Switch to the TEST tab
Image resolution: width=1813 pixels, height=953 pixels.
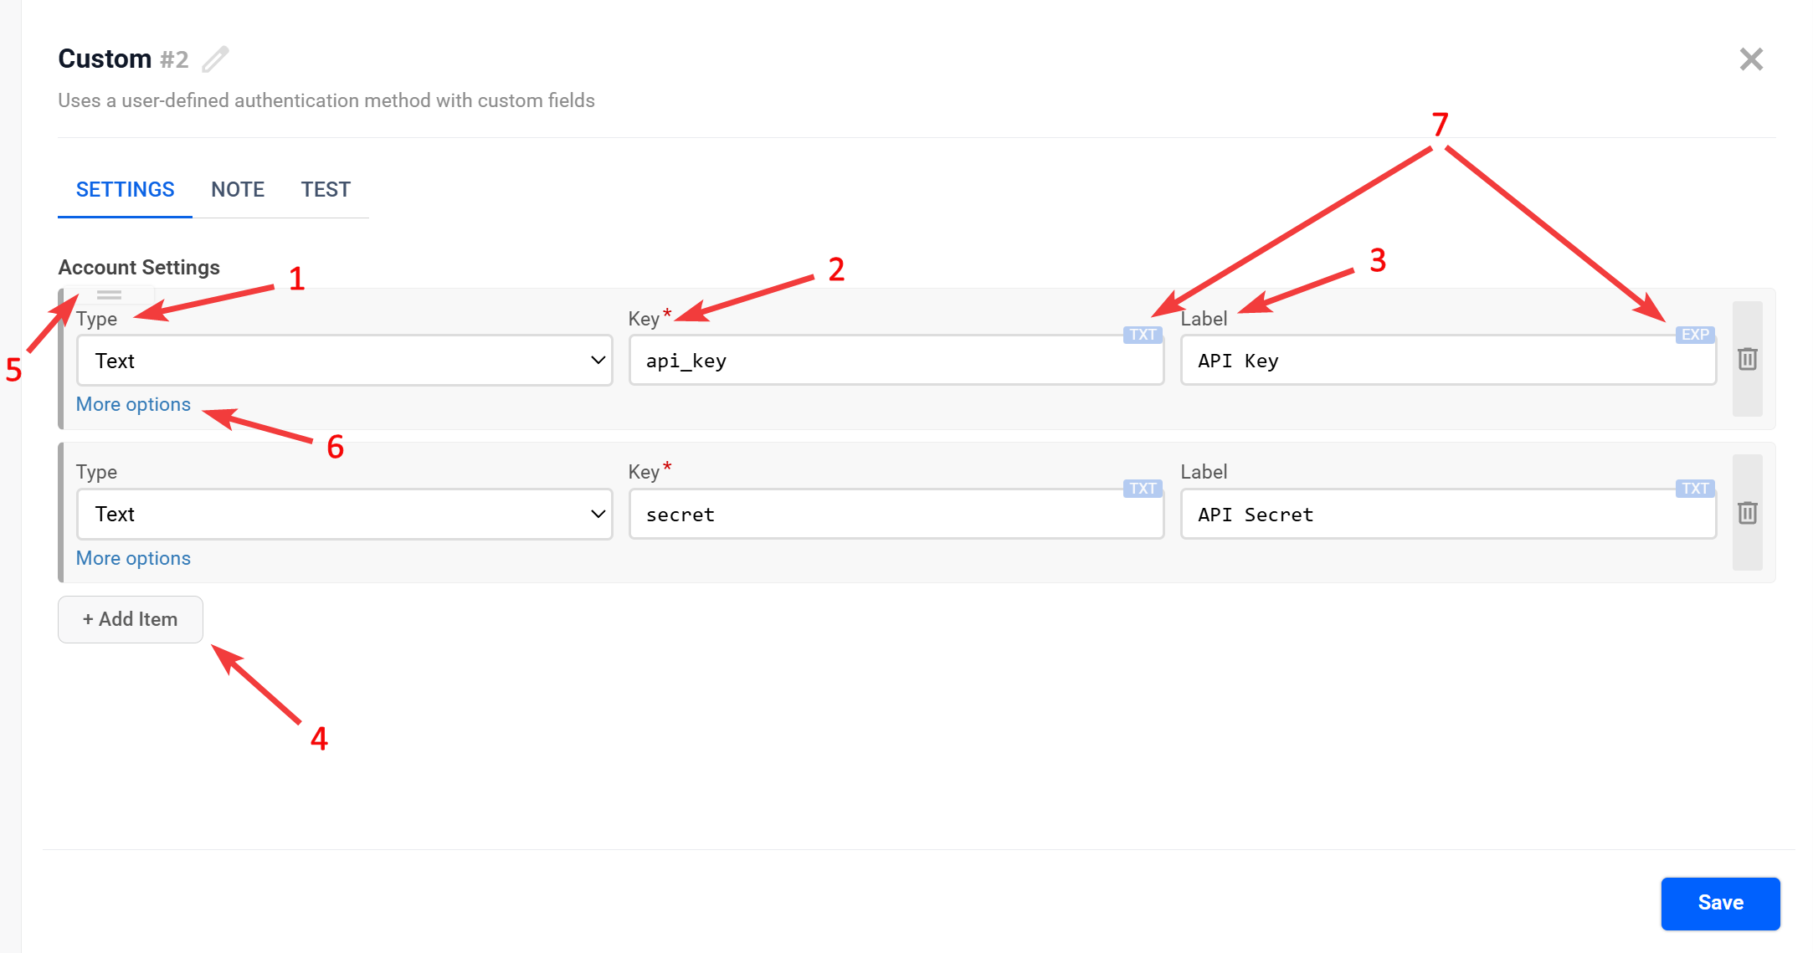[x=326, y=190]
